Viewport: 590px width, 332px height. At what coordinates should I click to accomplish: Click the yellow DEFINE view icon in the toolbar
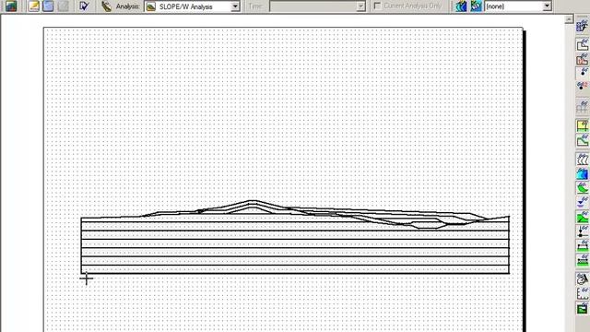(33, 6)
